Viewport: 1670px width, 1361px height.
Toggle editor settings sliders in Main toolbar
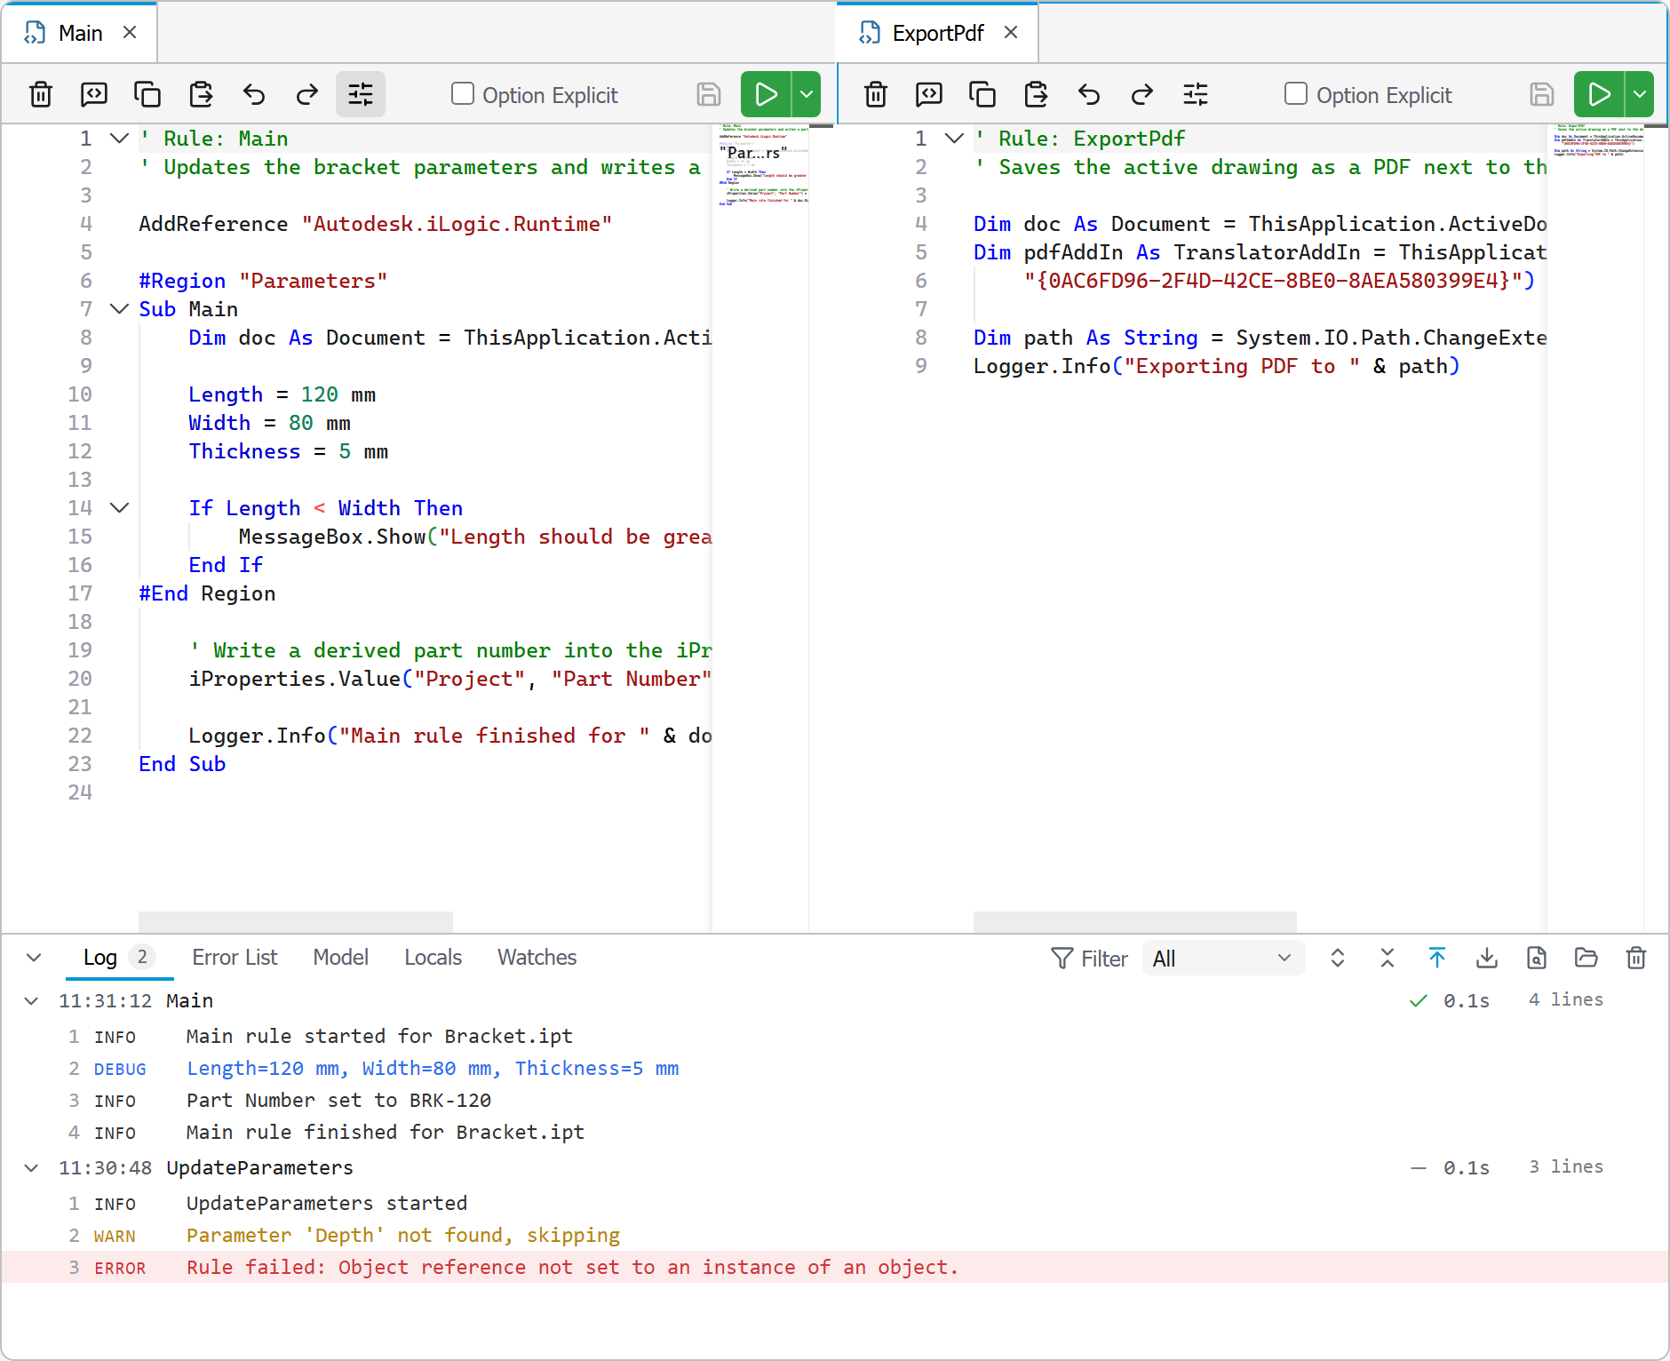click(361, 94)
